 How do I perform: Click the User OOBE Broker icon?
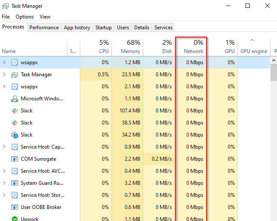15,207
